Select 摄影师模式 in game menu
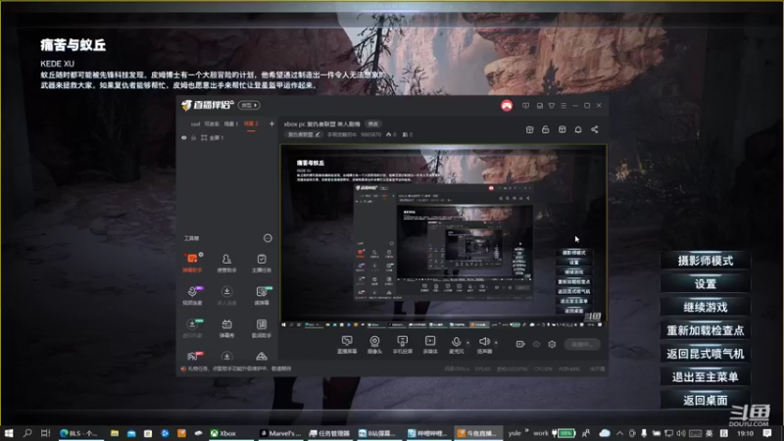Image resolution: width=784 pixels, height=441 pixels. (x=705, y=261)
